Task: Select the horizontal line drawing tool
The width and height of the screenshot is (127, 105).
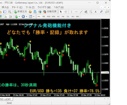Action: [76, 12]
